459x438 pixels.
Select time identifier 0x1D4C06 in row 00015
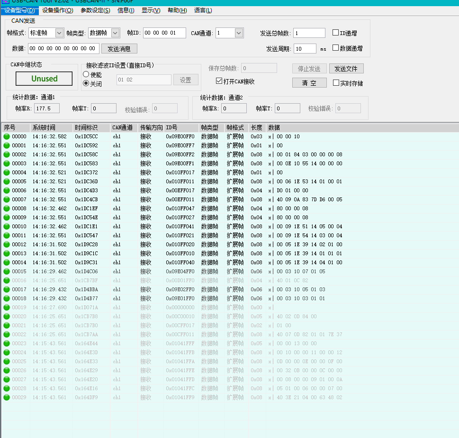pos(86,271)
